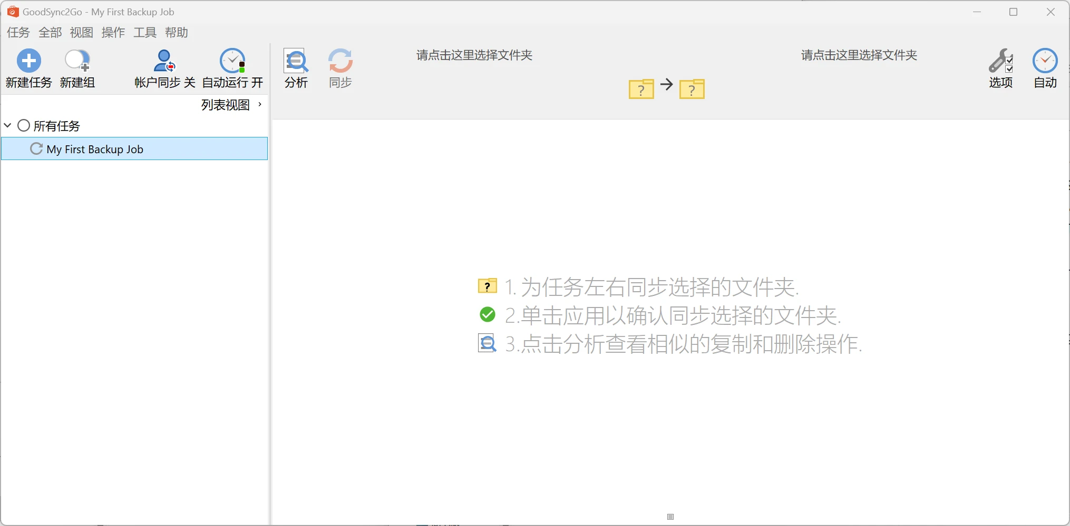Open the Options (选项) wrench icon

1000,61
